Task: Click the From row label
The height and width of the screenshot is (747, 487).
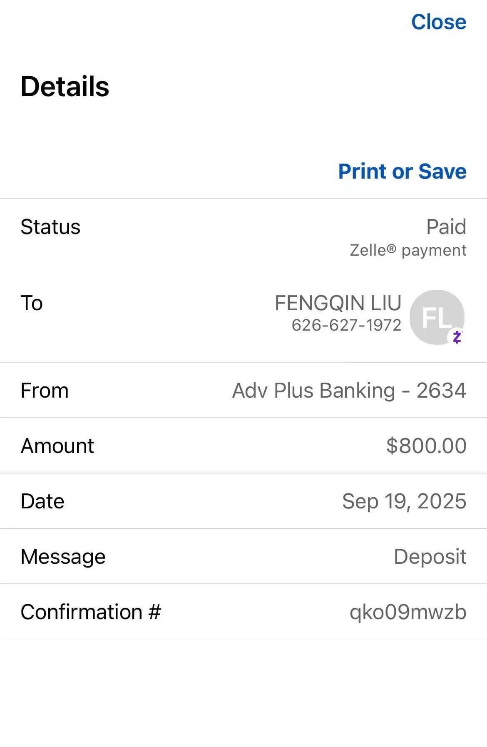Action: pyautogui.click(x=45, y=391)
